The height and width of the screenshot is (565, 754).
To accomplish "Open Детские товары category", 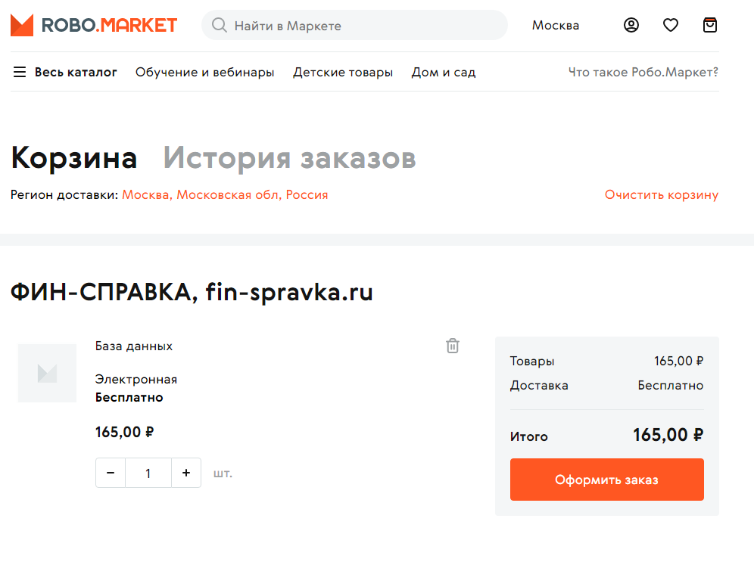I will point(343,73).
